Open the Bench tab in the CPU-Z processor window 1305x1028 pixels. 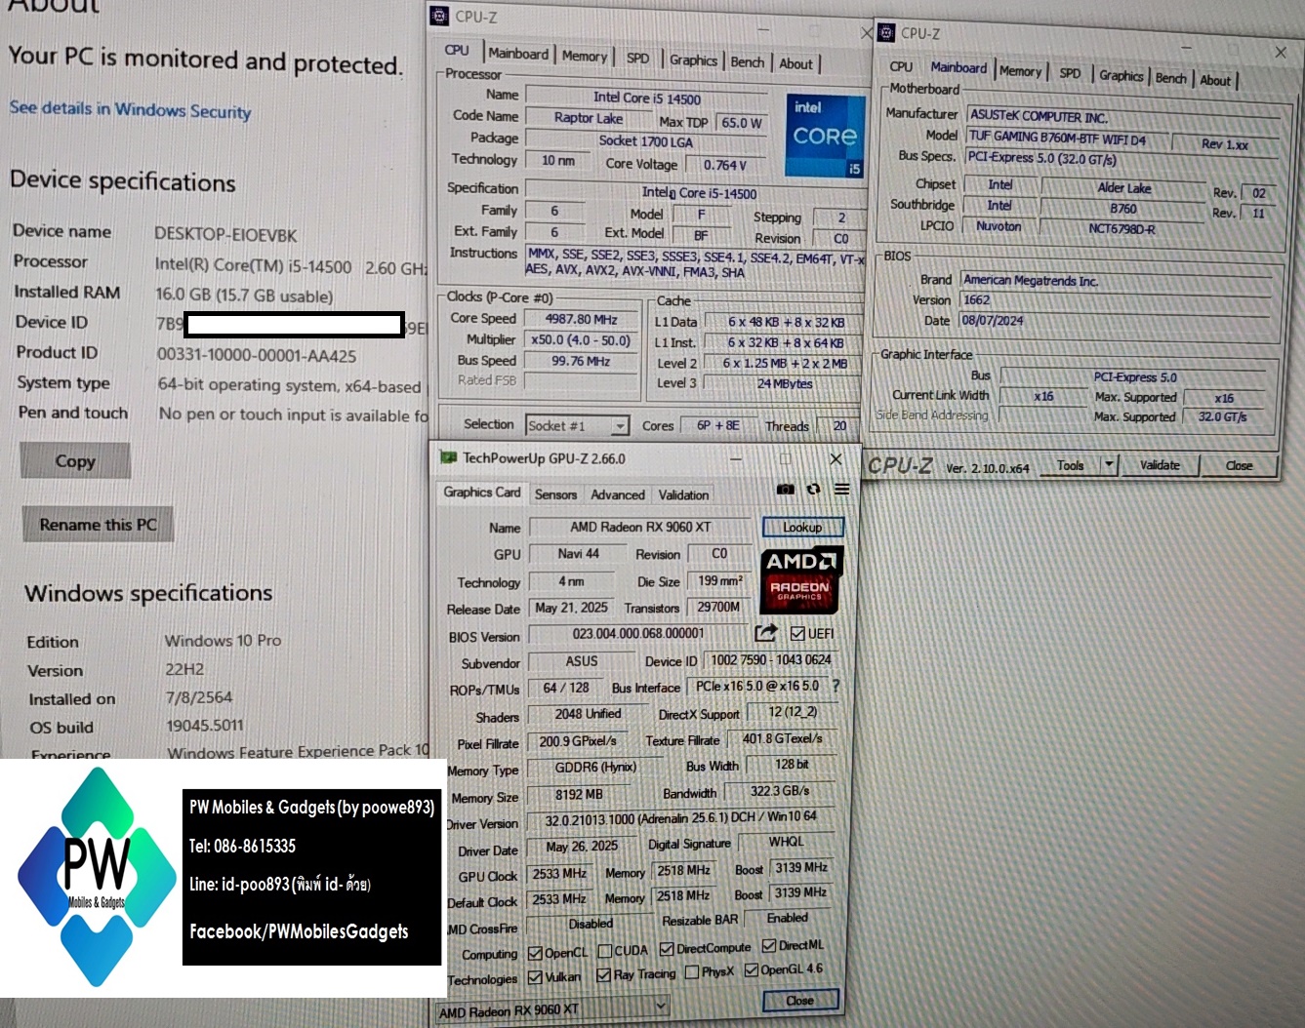pyautogui.click(x=748, y=62)
